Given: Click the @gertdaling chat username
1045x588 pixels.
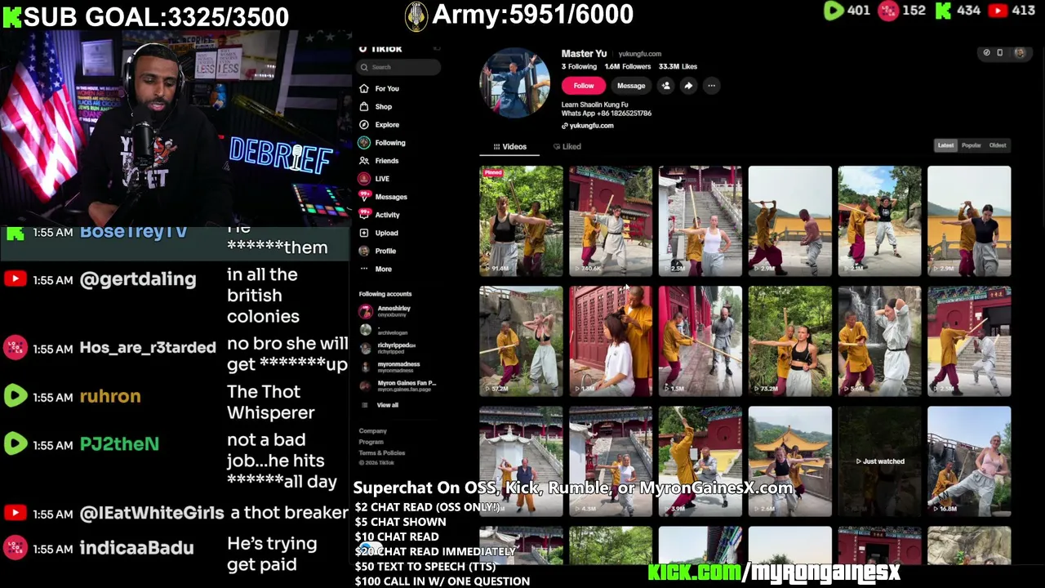Looking at the screenshot, I should click(138, 279).
